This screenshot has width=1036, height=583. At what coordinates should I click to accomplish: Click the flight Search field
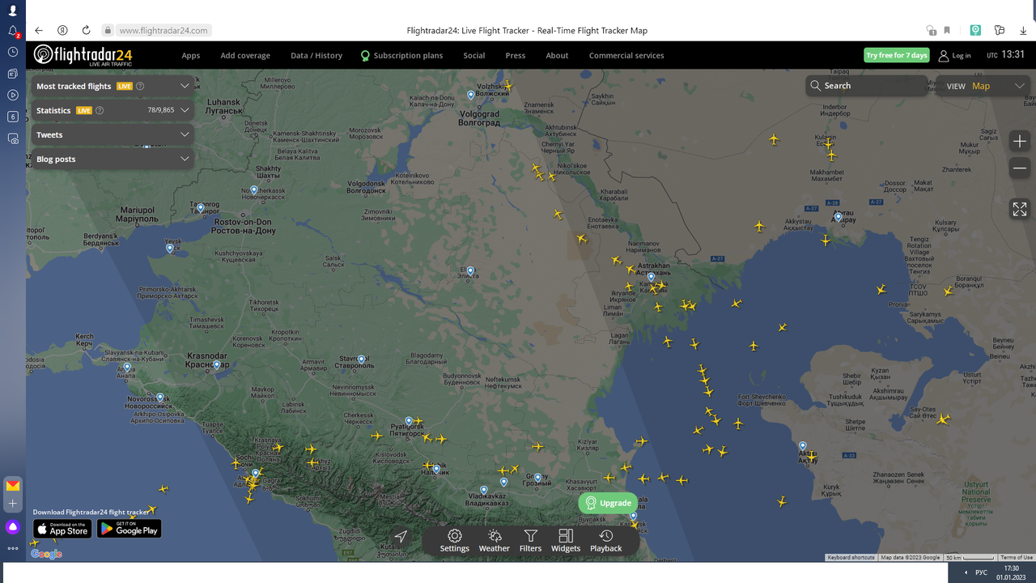coord(867,86)
